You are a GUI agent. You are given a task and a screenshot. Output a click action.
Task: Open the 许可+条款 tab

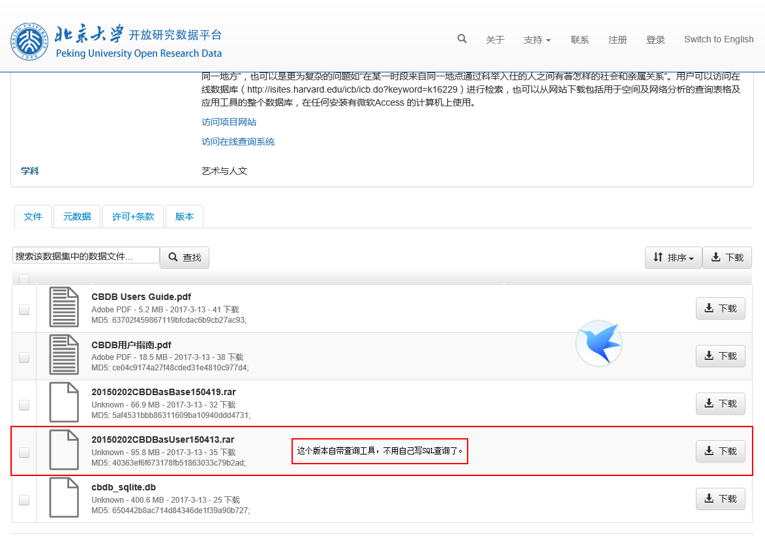(x=132, y=216)
